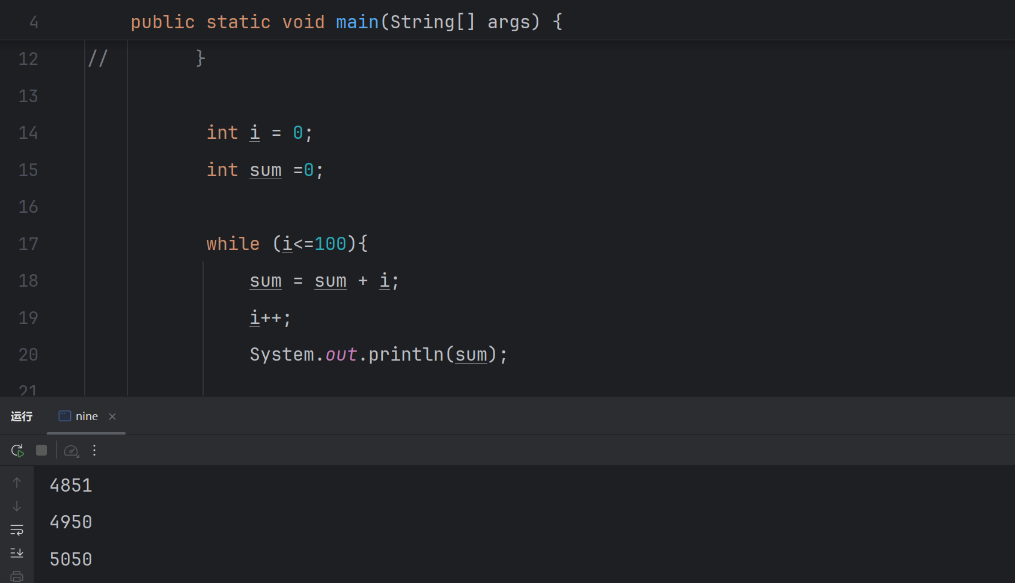1015x583 pixels.
Task: Toggle soft-wrap in console
Action: coord(17,530)
